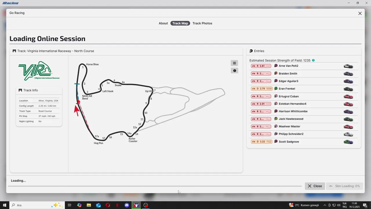Click the iRacing logo in title bar

click(x=10, y=3)
